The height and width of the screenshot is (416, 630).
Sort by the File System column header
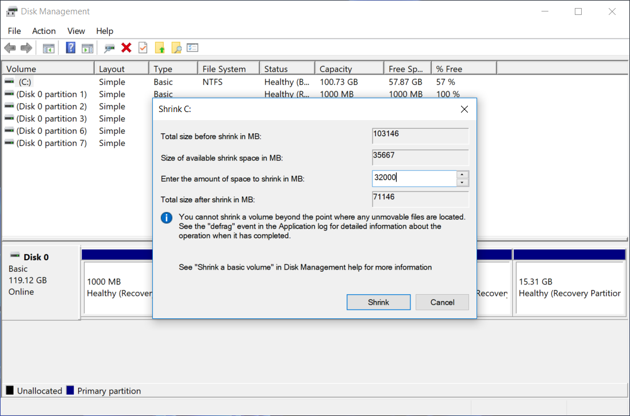[229, 69]
